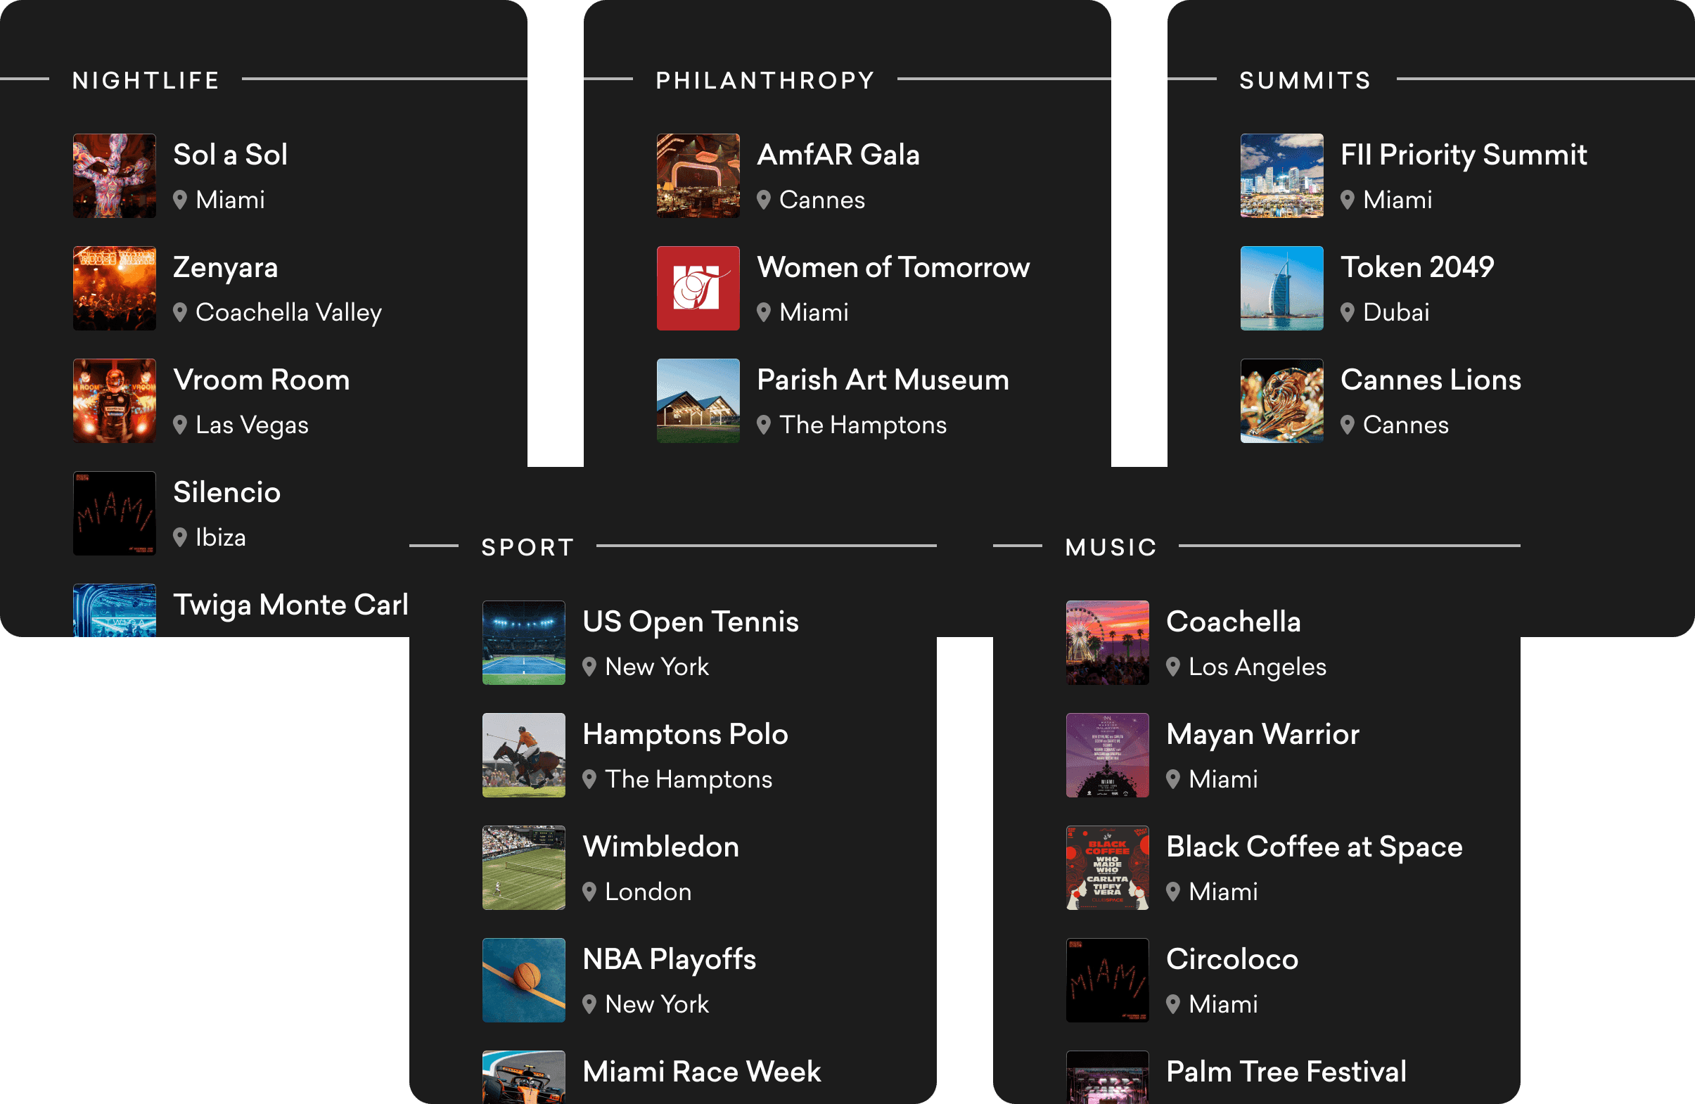
Task: Open the FII Priority Summit title
Action: [x=1464, y=155]
